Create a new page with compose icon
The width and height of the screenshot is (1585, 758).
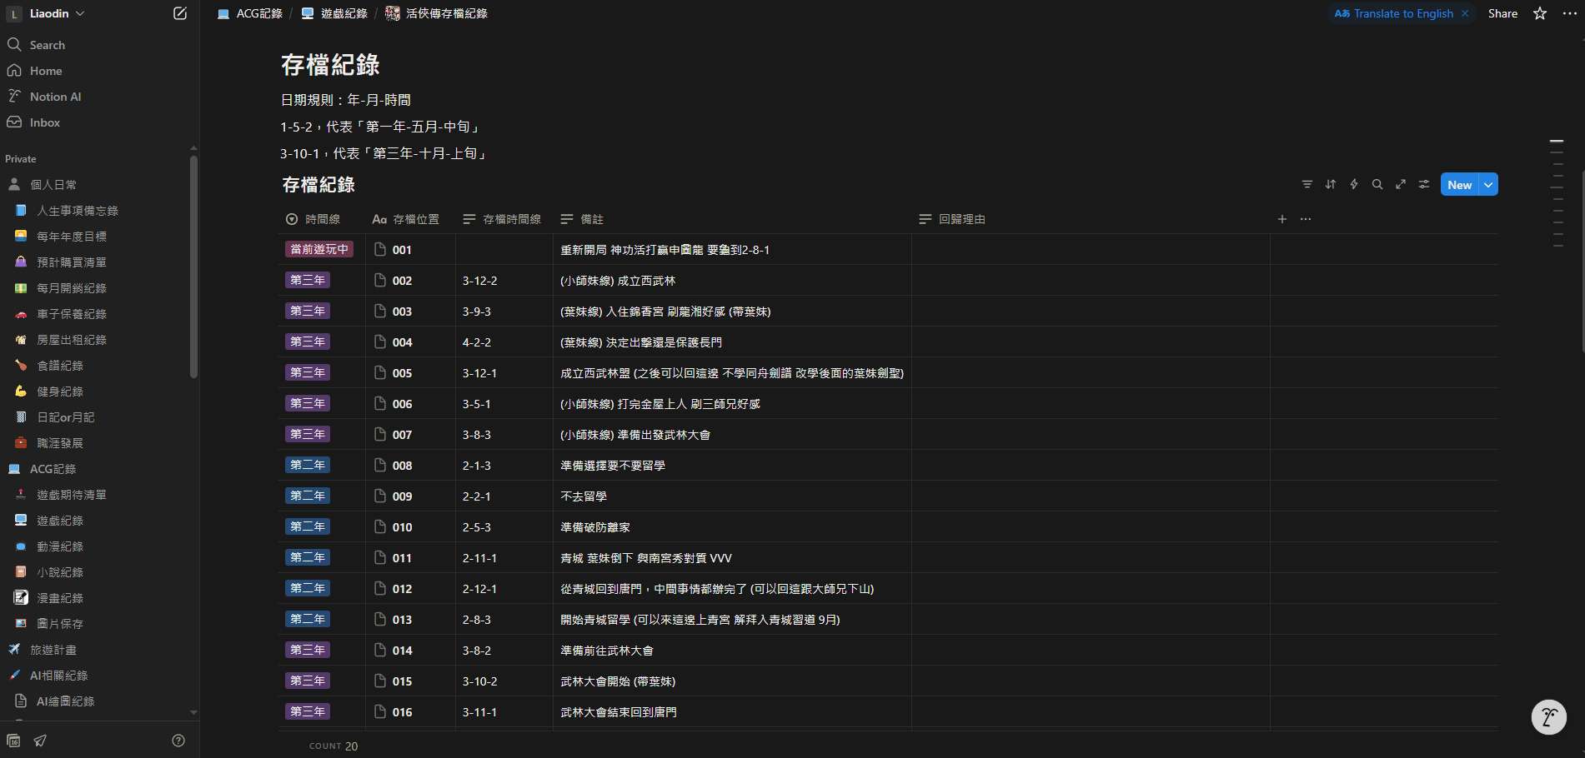[x=179, y=13]
